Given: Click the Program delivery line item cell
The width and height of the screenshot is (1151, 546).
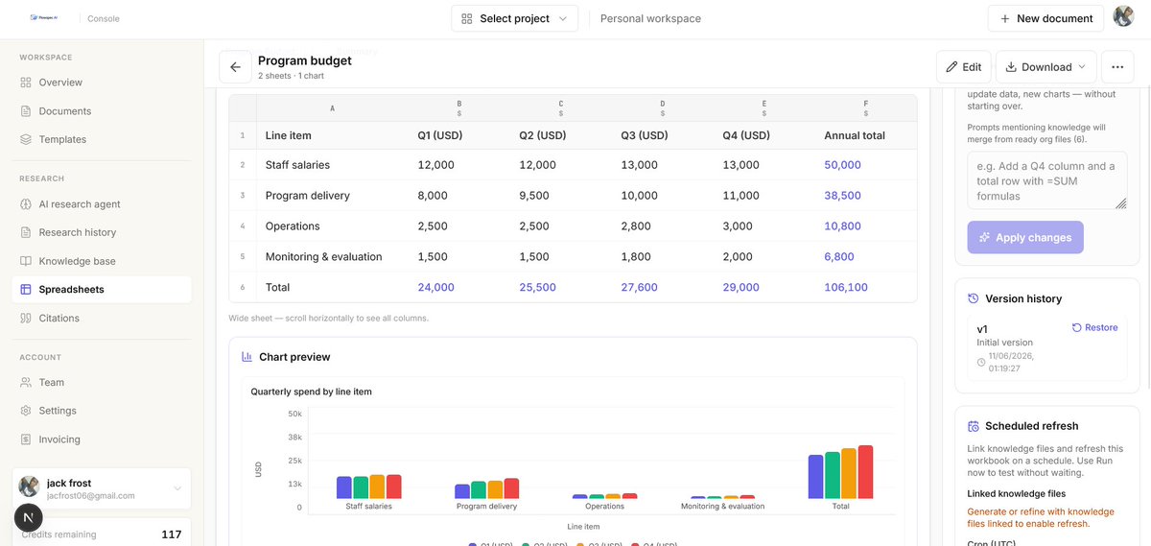Looking at the screenshot, I should 332,196.
